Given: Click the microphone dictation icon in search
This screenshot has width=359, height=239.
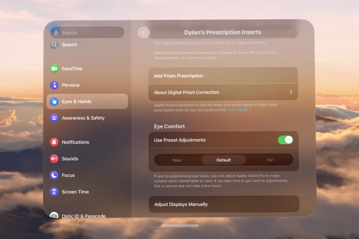Looking at the screenshot, I should (55, 33).
